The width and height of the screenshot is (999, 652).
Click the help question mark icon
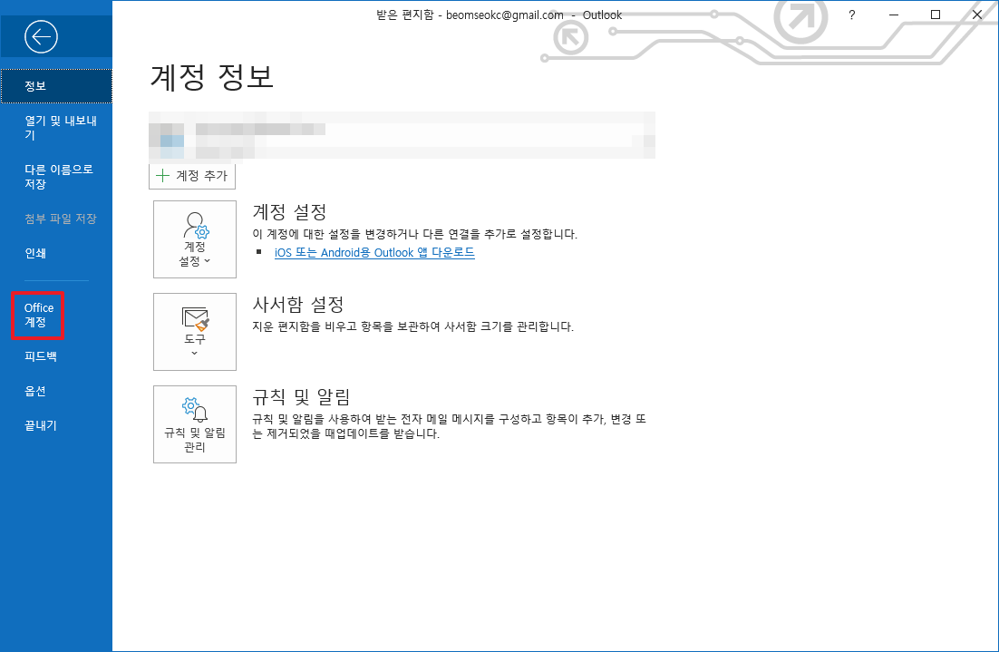[852, 15]
